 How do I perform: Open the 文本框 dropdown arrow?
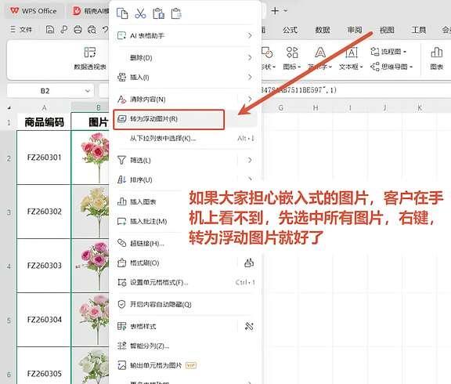pos(362,67)
